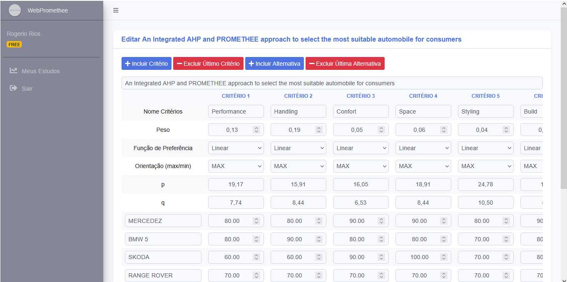Click the FREE plan badge

pos(14,45)
